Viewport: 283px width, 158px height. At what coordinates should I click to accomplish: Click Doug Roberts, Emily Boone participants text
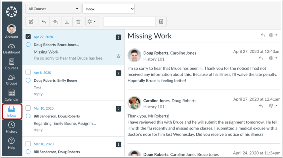pyautogui.click(x=55, y=80)
